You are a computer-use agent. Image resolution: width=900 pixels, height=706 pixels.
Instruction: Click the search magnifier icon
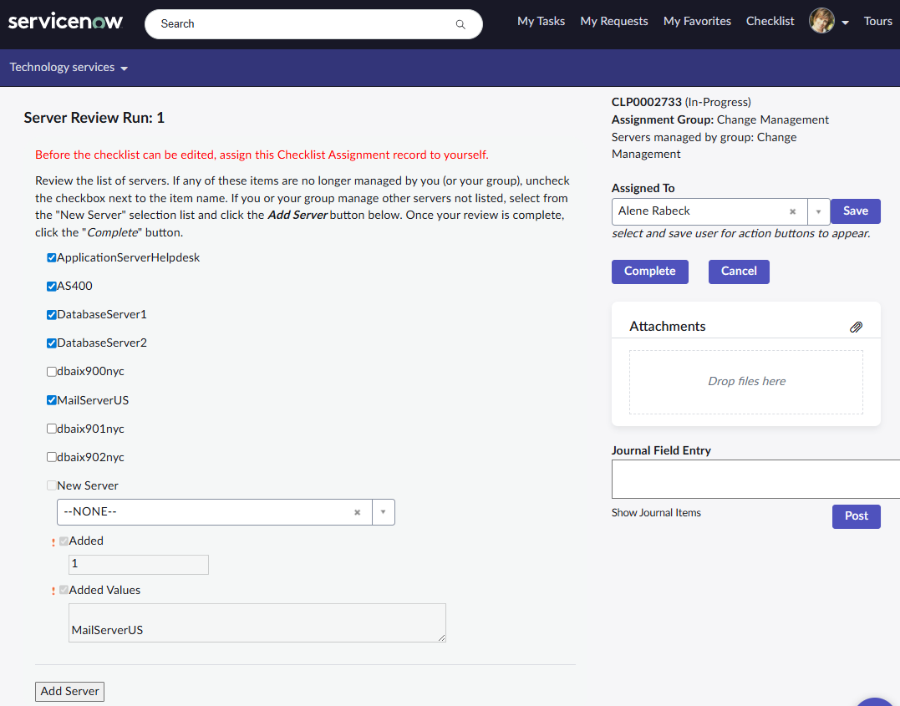[x=460, y=24]
